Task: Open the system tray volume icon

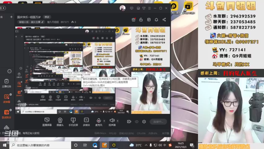Action: point(160,145)
